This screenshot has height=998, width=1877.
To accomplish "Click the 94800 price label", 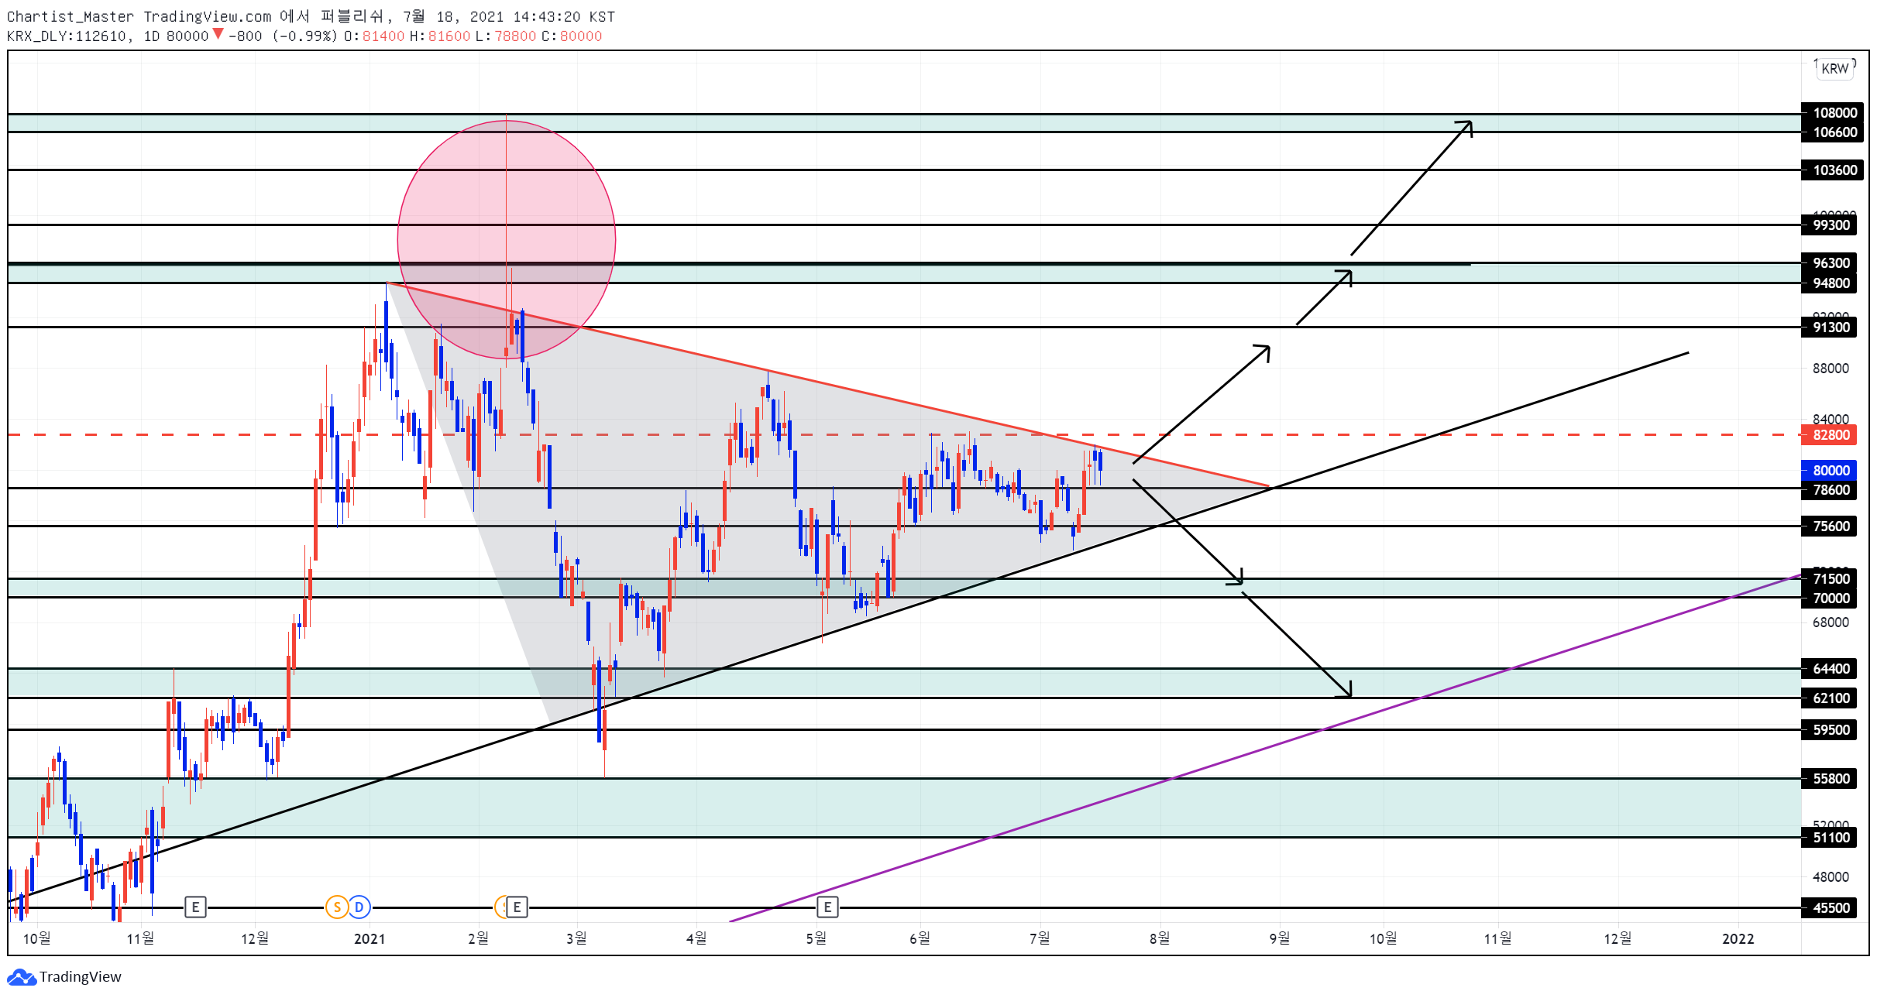I will click(x=1829, y=283).
